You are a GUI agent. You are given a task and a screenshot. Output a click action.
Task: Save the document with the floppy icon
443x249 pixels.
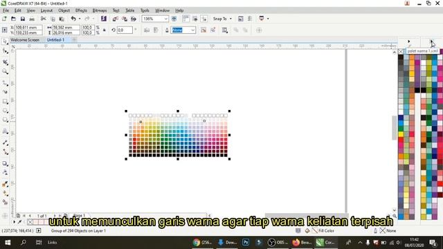pyautogui.click(x=23, y=19)
